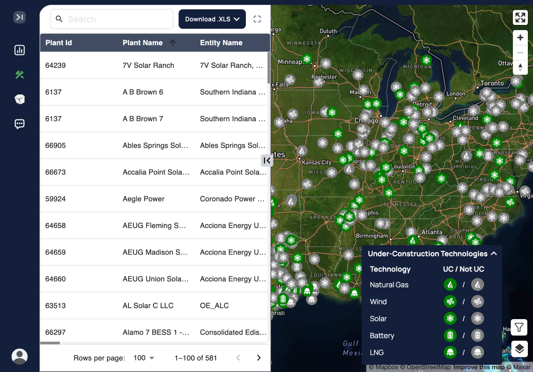Open the map layers style selector

(519, 349)
